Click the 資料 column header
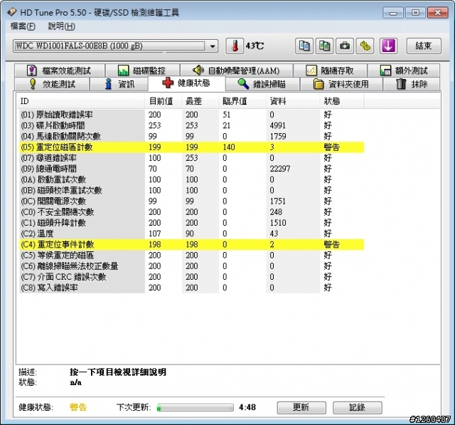Image resolution: width=455 pixels, height=425 pixels. tap(293, 101)
